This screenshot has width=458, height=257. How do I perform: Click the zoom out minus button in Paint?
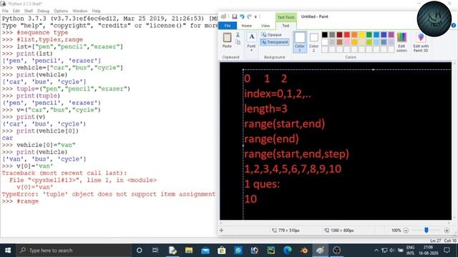pos(406,231)
